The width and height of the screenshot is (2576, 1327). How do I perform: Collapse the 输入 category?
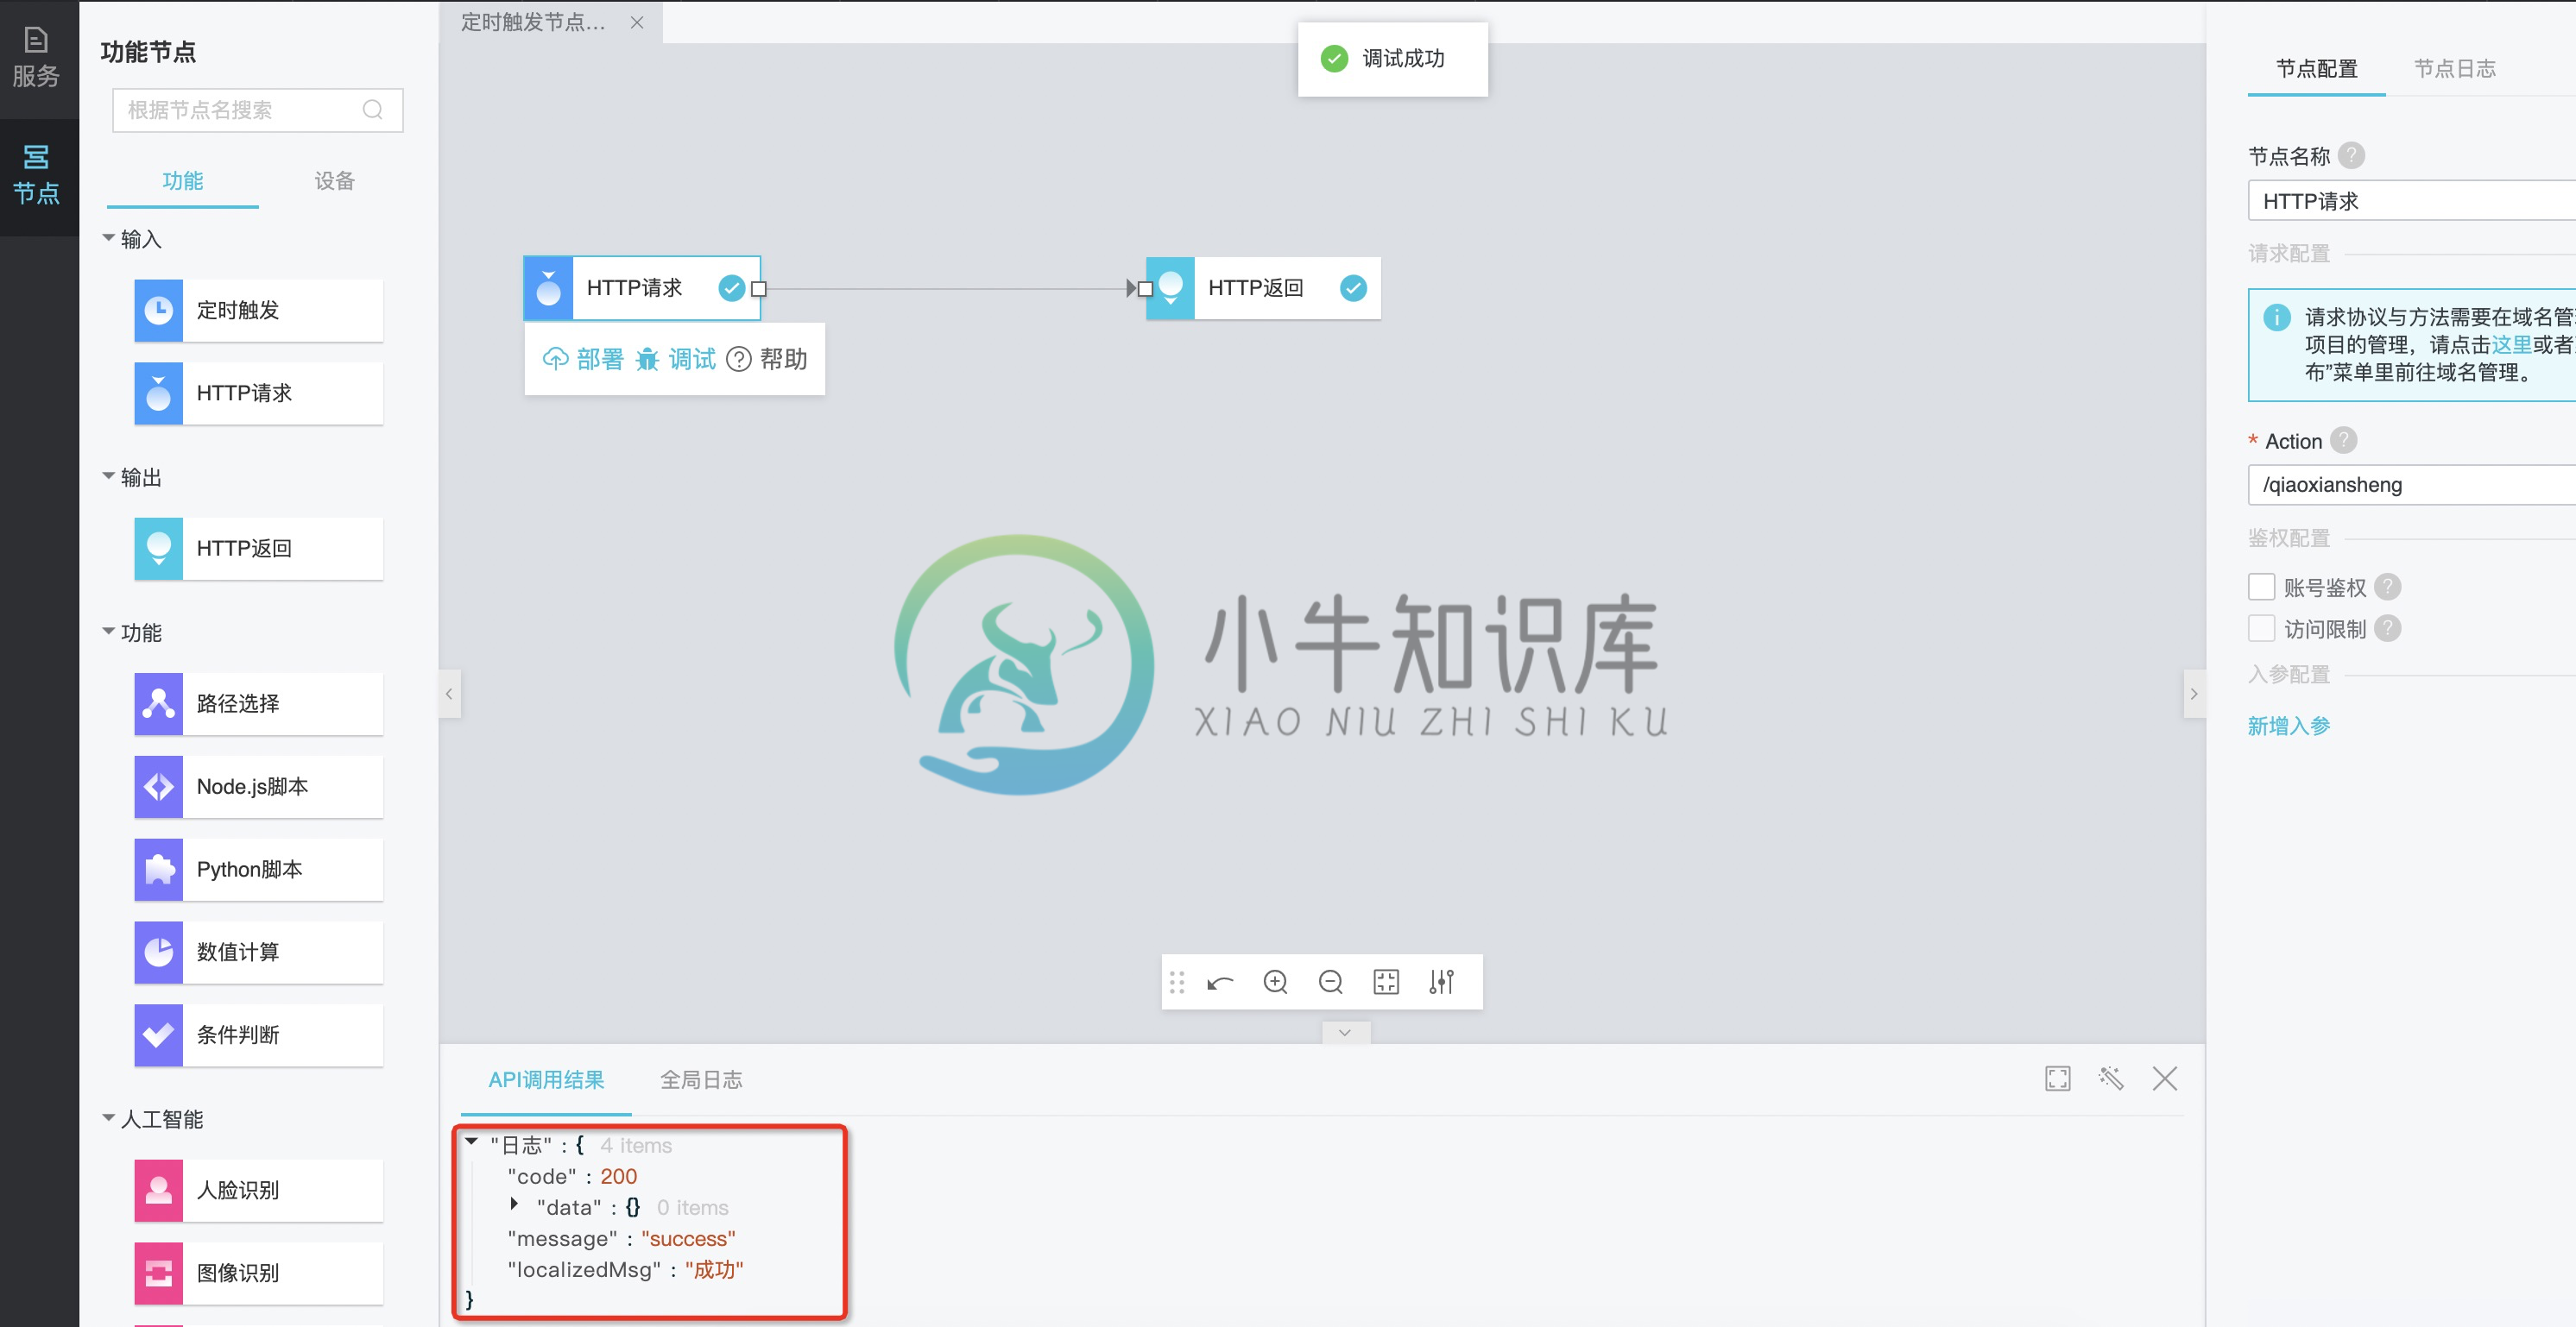pos(108,238)
